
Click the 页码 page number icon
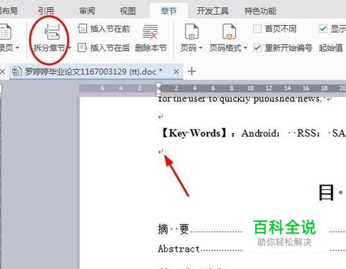point(192,31)
